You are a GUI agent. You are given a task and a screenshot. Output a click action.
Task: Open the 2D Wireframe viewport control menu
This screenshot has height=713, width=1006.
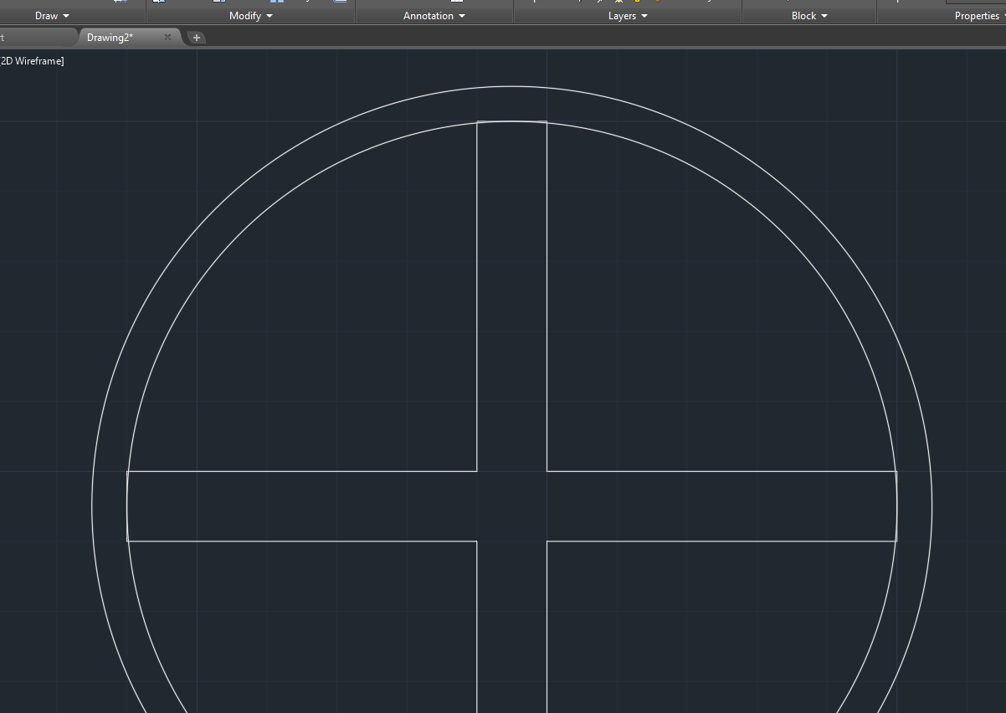click(32, 60)
